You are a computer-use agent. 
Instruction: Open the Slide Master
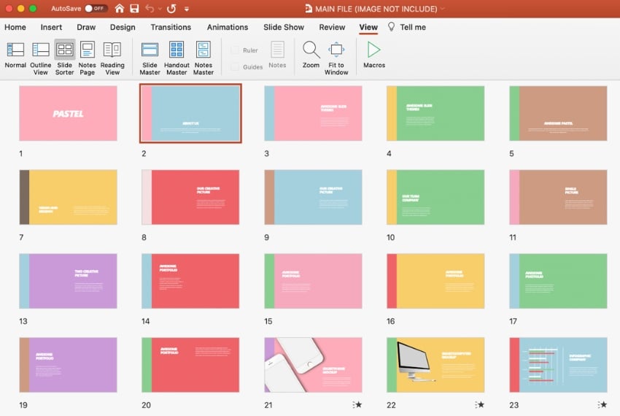point(150,57)
